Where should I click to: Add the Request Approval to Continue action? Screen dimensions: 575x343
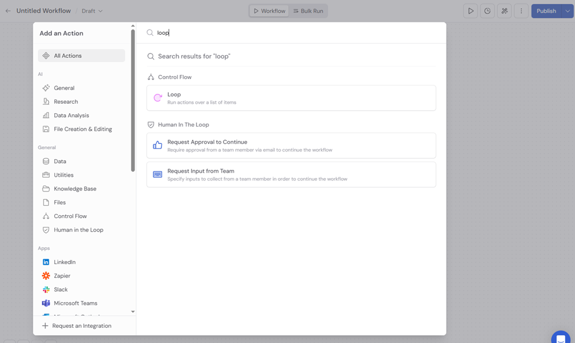(x=291, y=146)
